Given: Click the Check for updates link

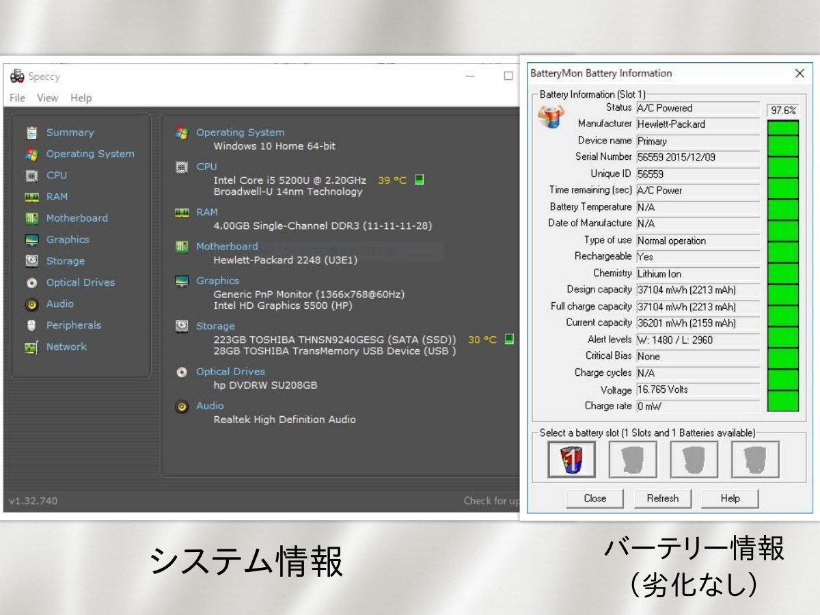Looking at the screenshot, I should point(491,501).
